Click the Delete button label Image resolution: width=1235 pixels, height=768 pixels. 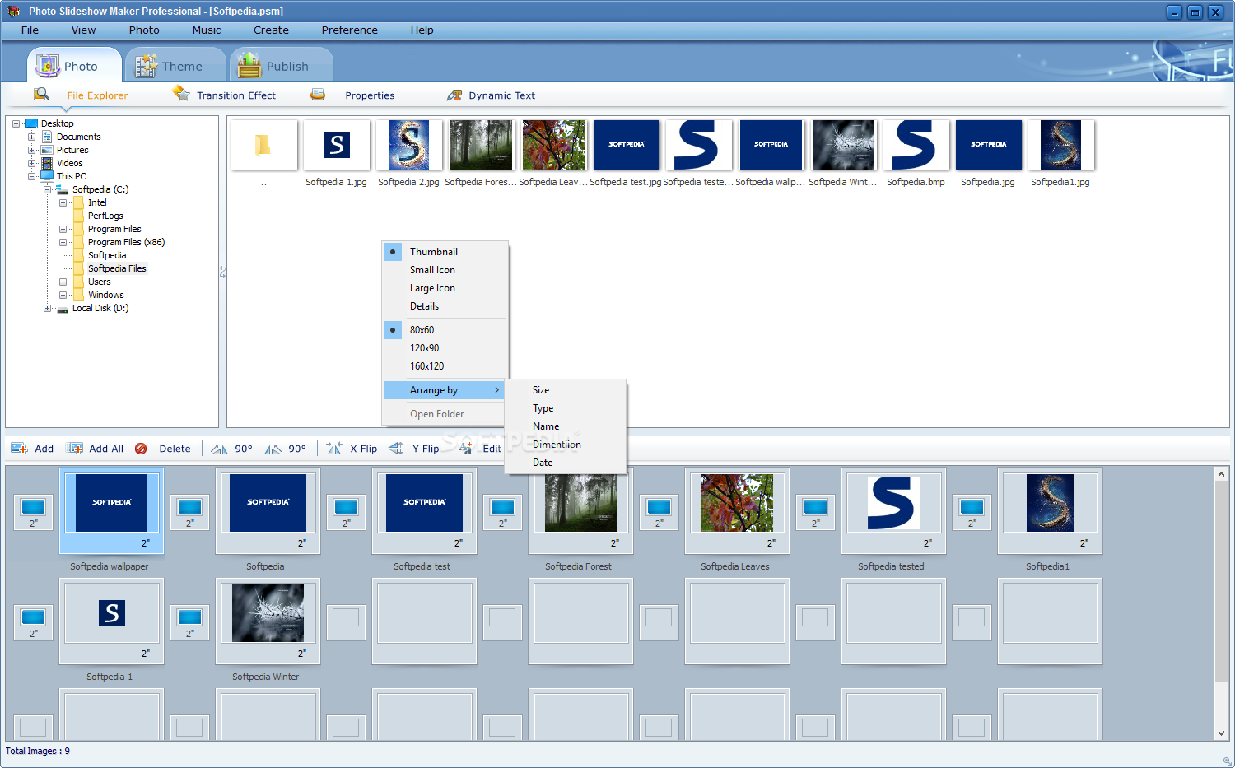click(175, 449)
